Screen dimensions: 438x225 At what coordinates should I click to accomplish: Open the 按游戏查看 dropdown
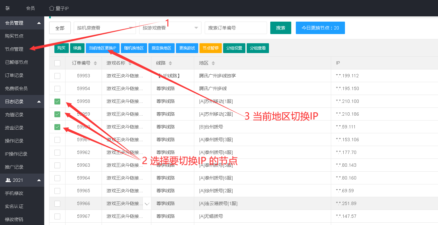coord(170,28)
